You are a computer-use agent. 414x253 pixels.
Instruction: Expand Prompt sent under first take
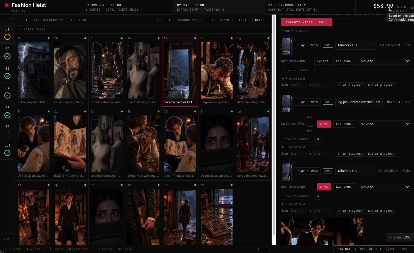[293, 78]
